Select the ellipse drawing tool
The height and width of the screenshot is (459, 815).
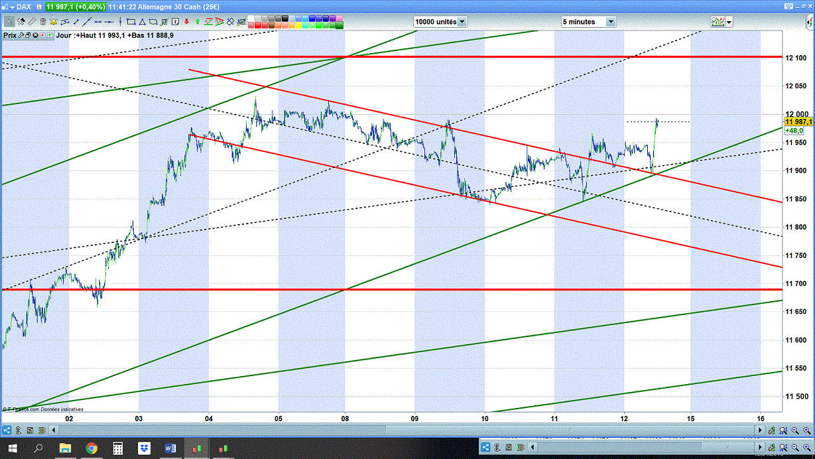pyautogui.click(x=153, y=22)
